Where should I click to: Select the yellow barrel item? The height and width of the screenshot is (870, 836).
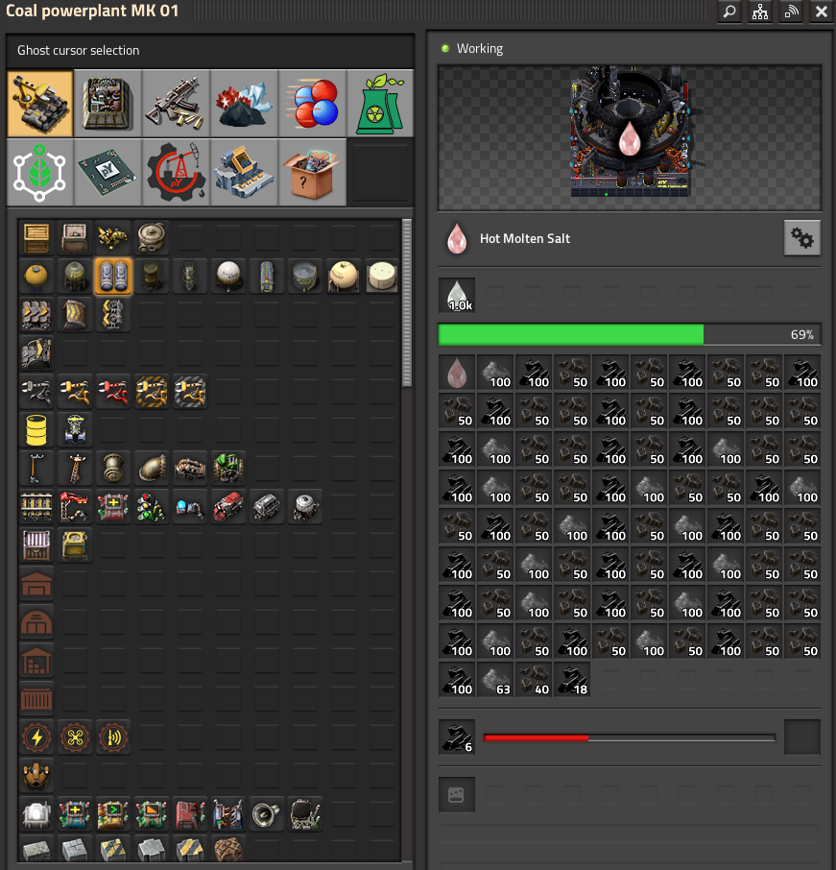[37, 430]
